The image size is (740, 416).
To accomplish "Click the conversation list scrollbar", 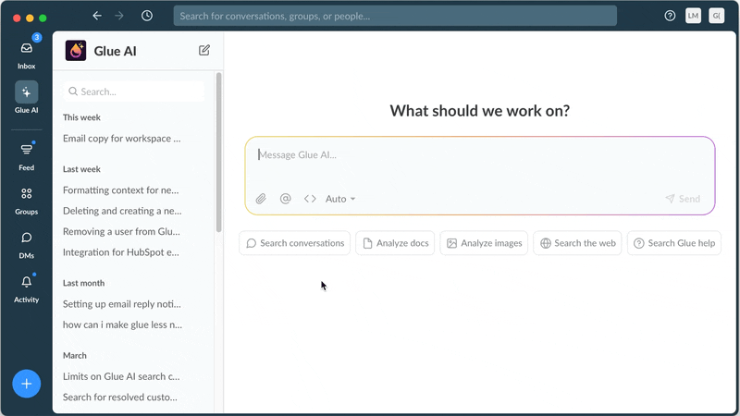I will 219,153.
